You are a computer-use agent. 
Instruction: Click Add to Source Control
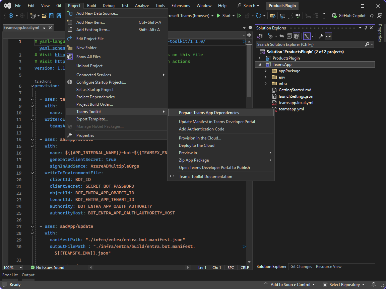point(290,285)
